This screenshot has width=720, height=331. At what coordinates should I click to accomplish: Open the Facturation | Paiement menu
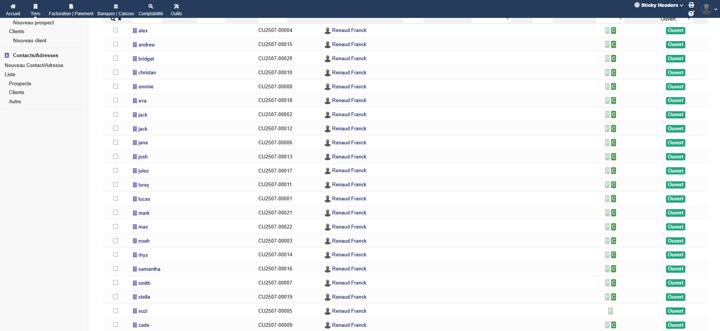(71, 10)
